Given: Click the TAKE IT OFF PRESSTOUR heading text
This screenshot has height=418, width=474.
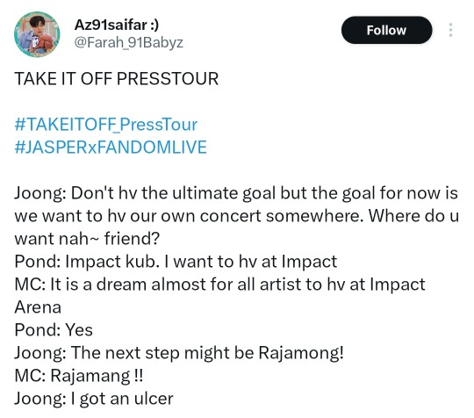Looking at the screenshot, I should click(x=116, y=79).
